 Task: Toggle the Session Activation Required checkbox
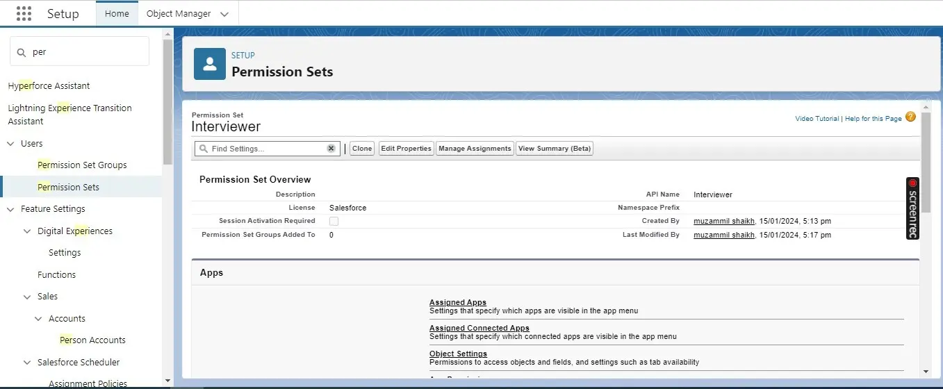tap(334, 221)
